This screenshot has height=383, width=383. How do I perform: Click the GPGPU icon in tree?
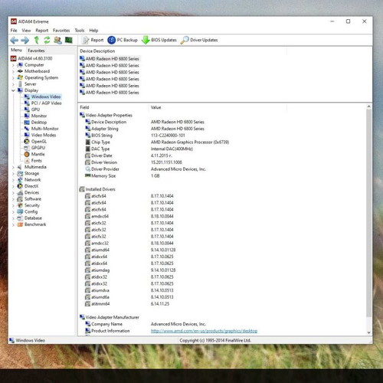point(27,148)
